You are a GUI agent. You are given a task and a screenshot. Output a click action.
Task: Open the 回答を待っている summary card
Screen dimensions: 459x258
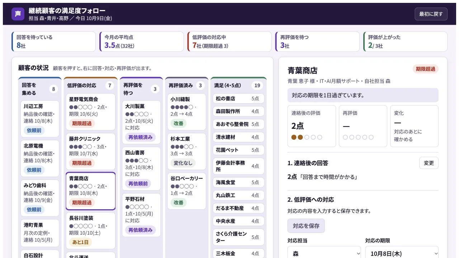(x=54, y=42)
